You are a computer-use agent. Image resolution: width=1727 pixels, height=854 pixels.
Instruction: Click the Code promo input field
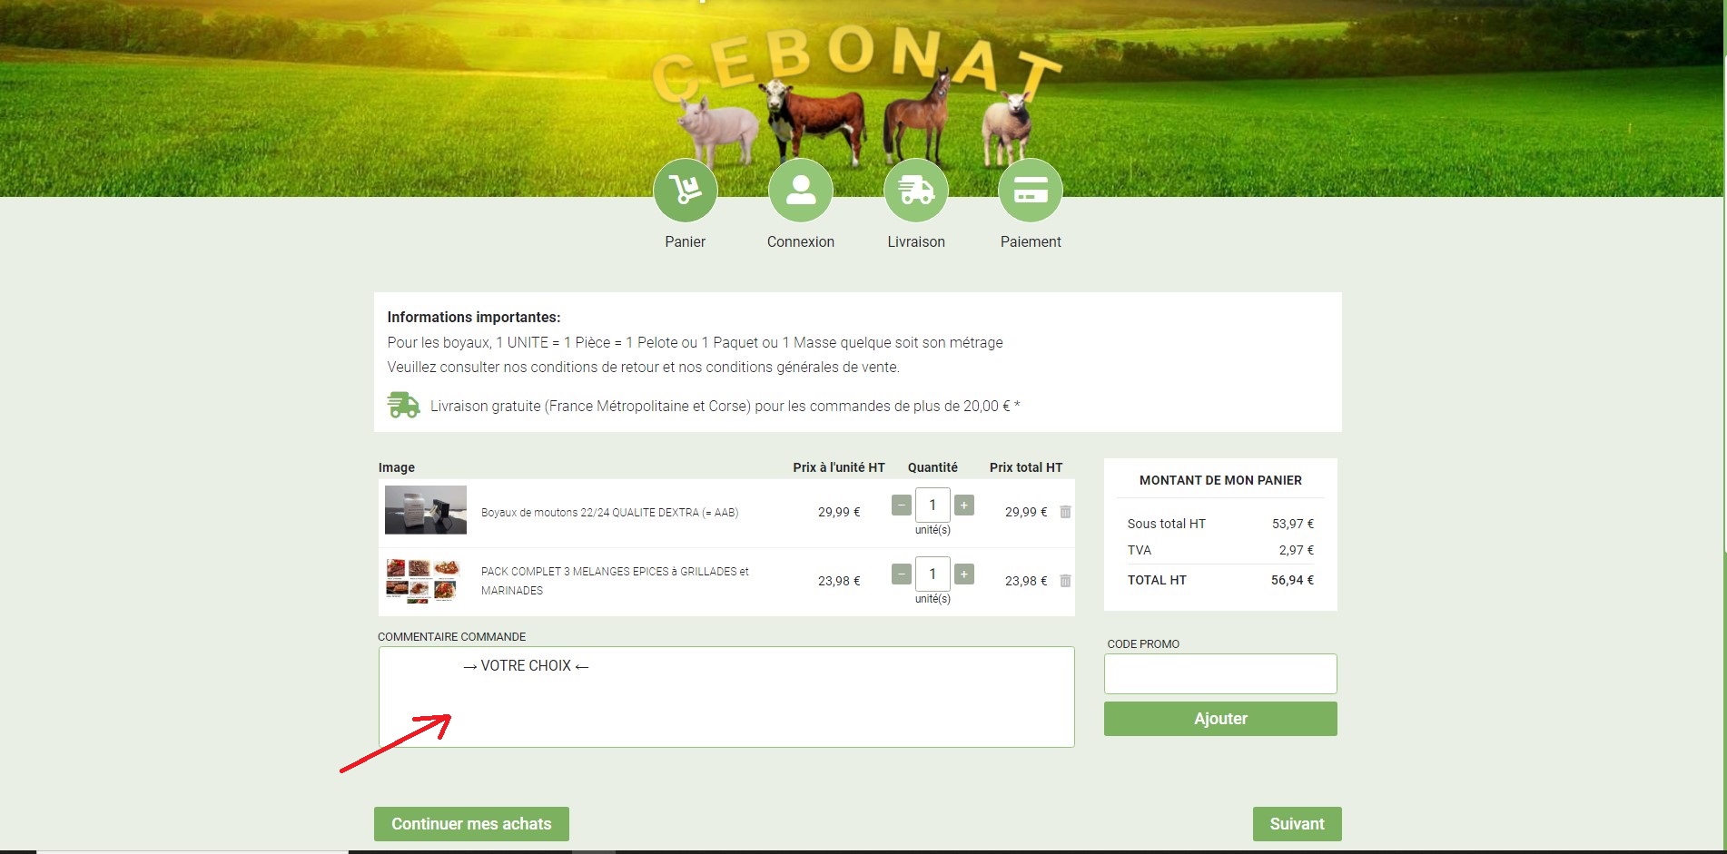pyautogui.click(x=1220, y=673)
